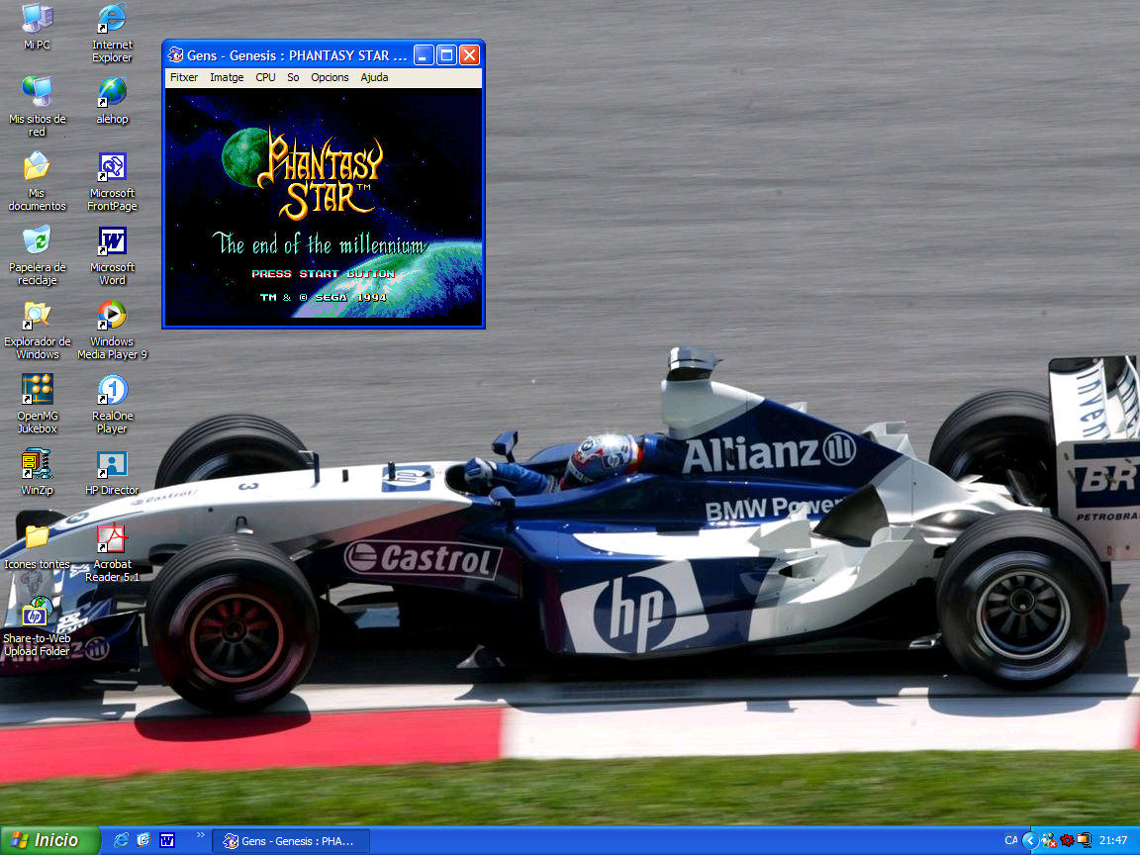Open the Imatge menu in Gens

227,77
